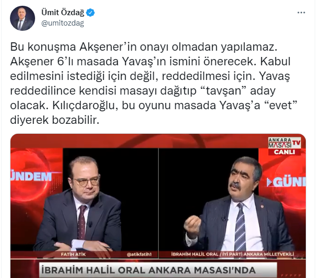Click the left presenter wearing glasses

[x=81, y=204]
